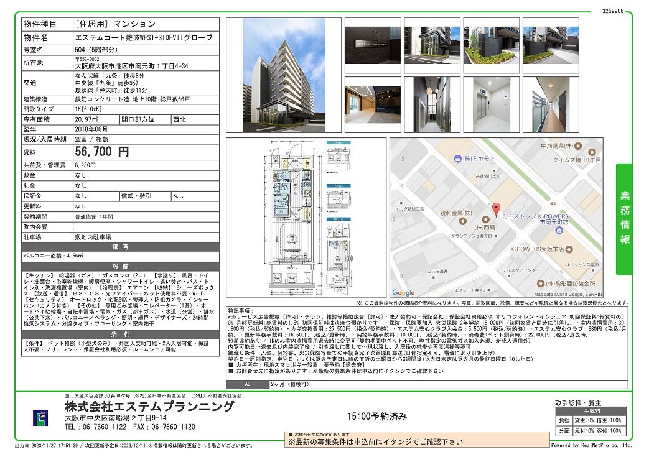
Task: Click the 2ヶ月(相殺可) AD value
Action: coord(290,384)
